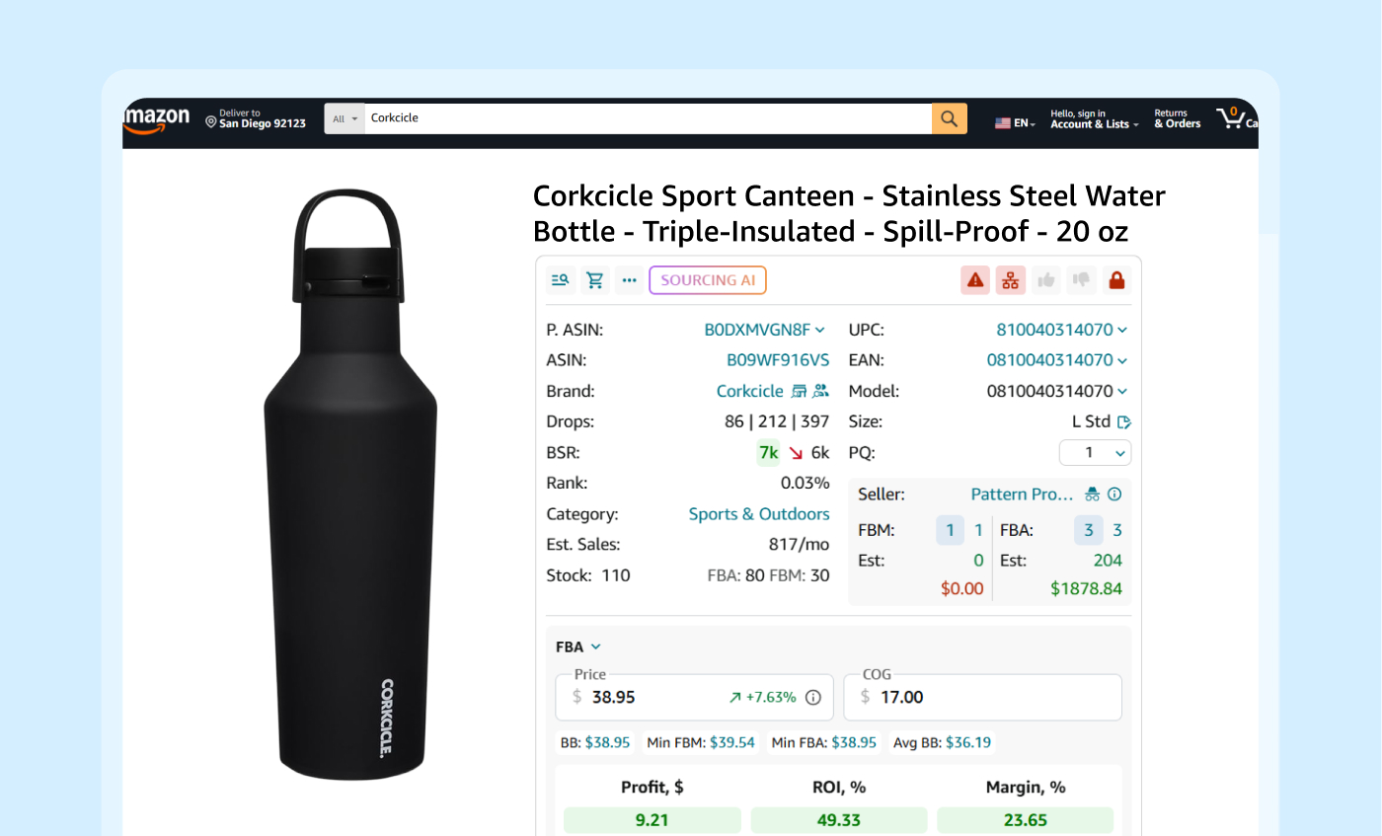
Task: Click the info icon next to seller name
Action: coord(1114,494)
